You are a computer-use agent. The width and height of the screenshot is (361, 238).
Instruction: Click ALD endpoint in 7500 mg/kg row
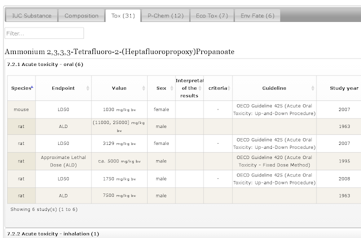coord(63,196)
